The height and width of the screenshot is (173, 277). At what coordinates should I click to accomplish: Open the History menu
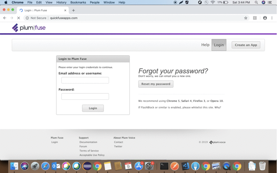tap(61, 2)
